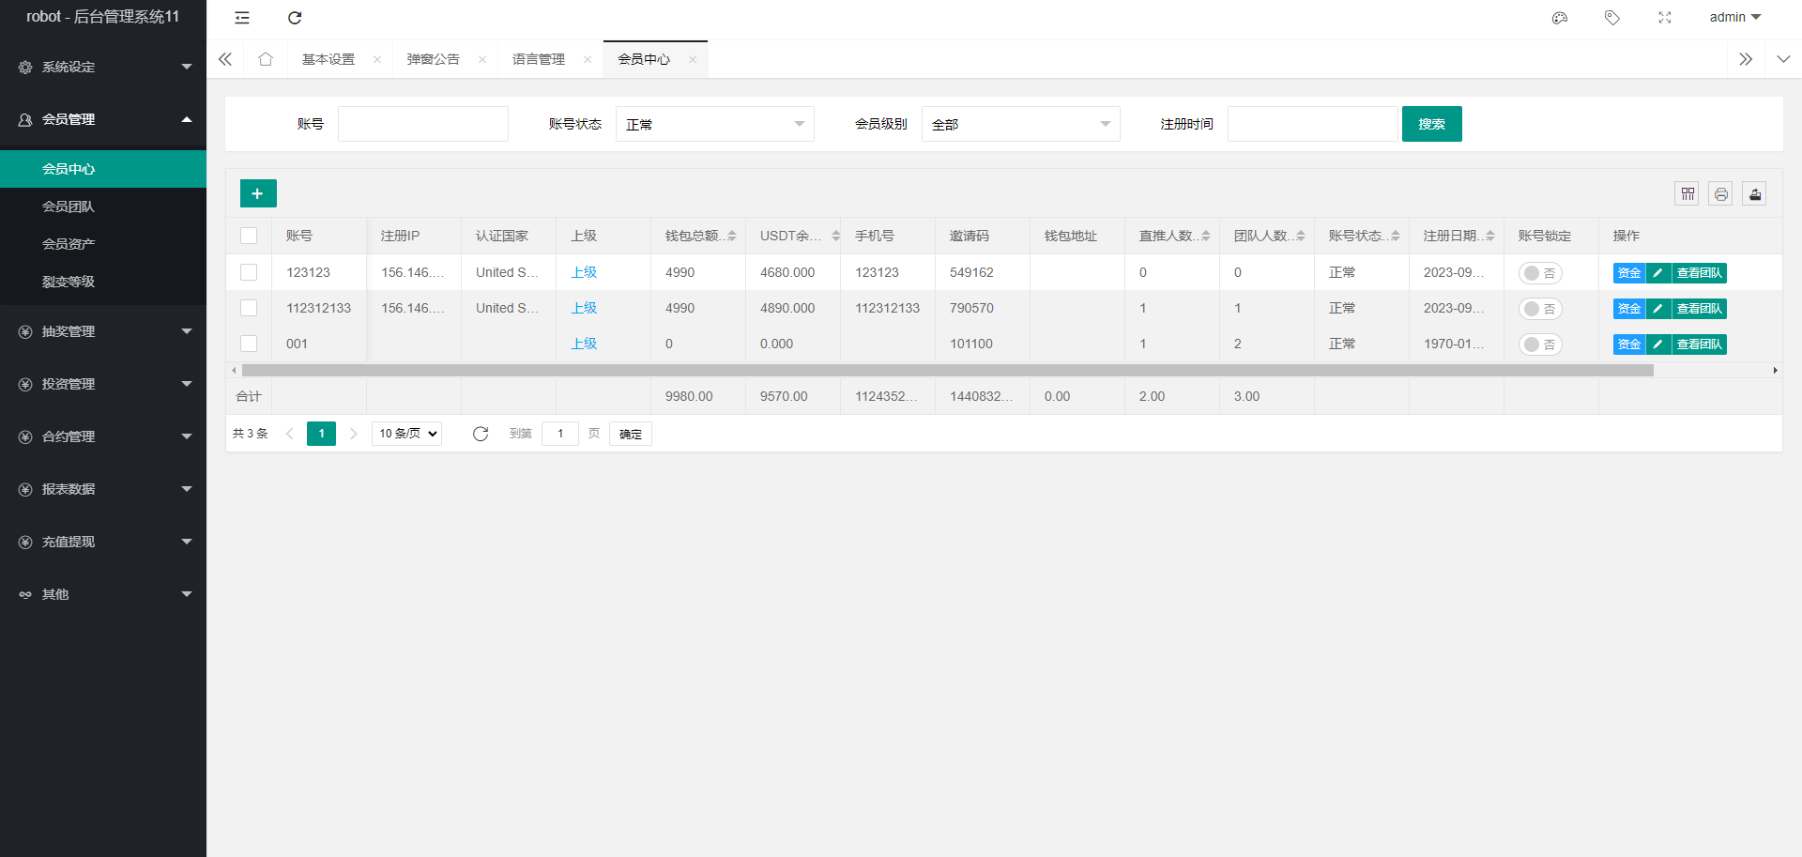
Task: Select all rows with header checkbox
Action: [x=249, y=236]
